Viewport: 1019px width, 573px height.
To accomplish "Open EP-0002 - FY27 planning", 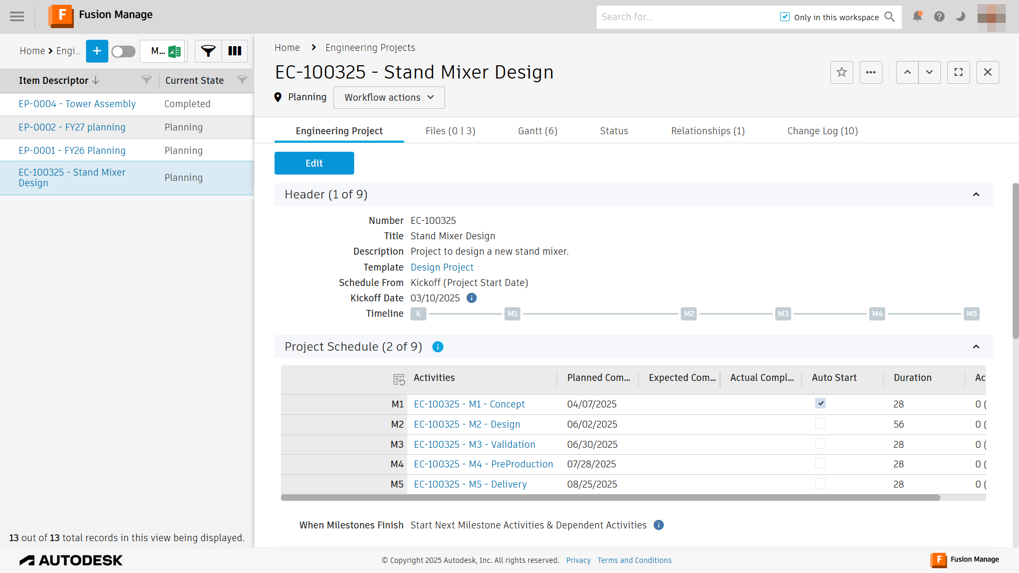I will [72, 127].
